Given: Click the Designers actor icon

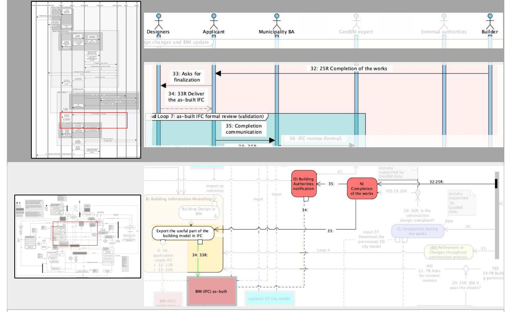Looking at the screenshot, I should click(x=158, y=21).
